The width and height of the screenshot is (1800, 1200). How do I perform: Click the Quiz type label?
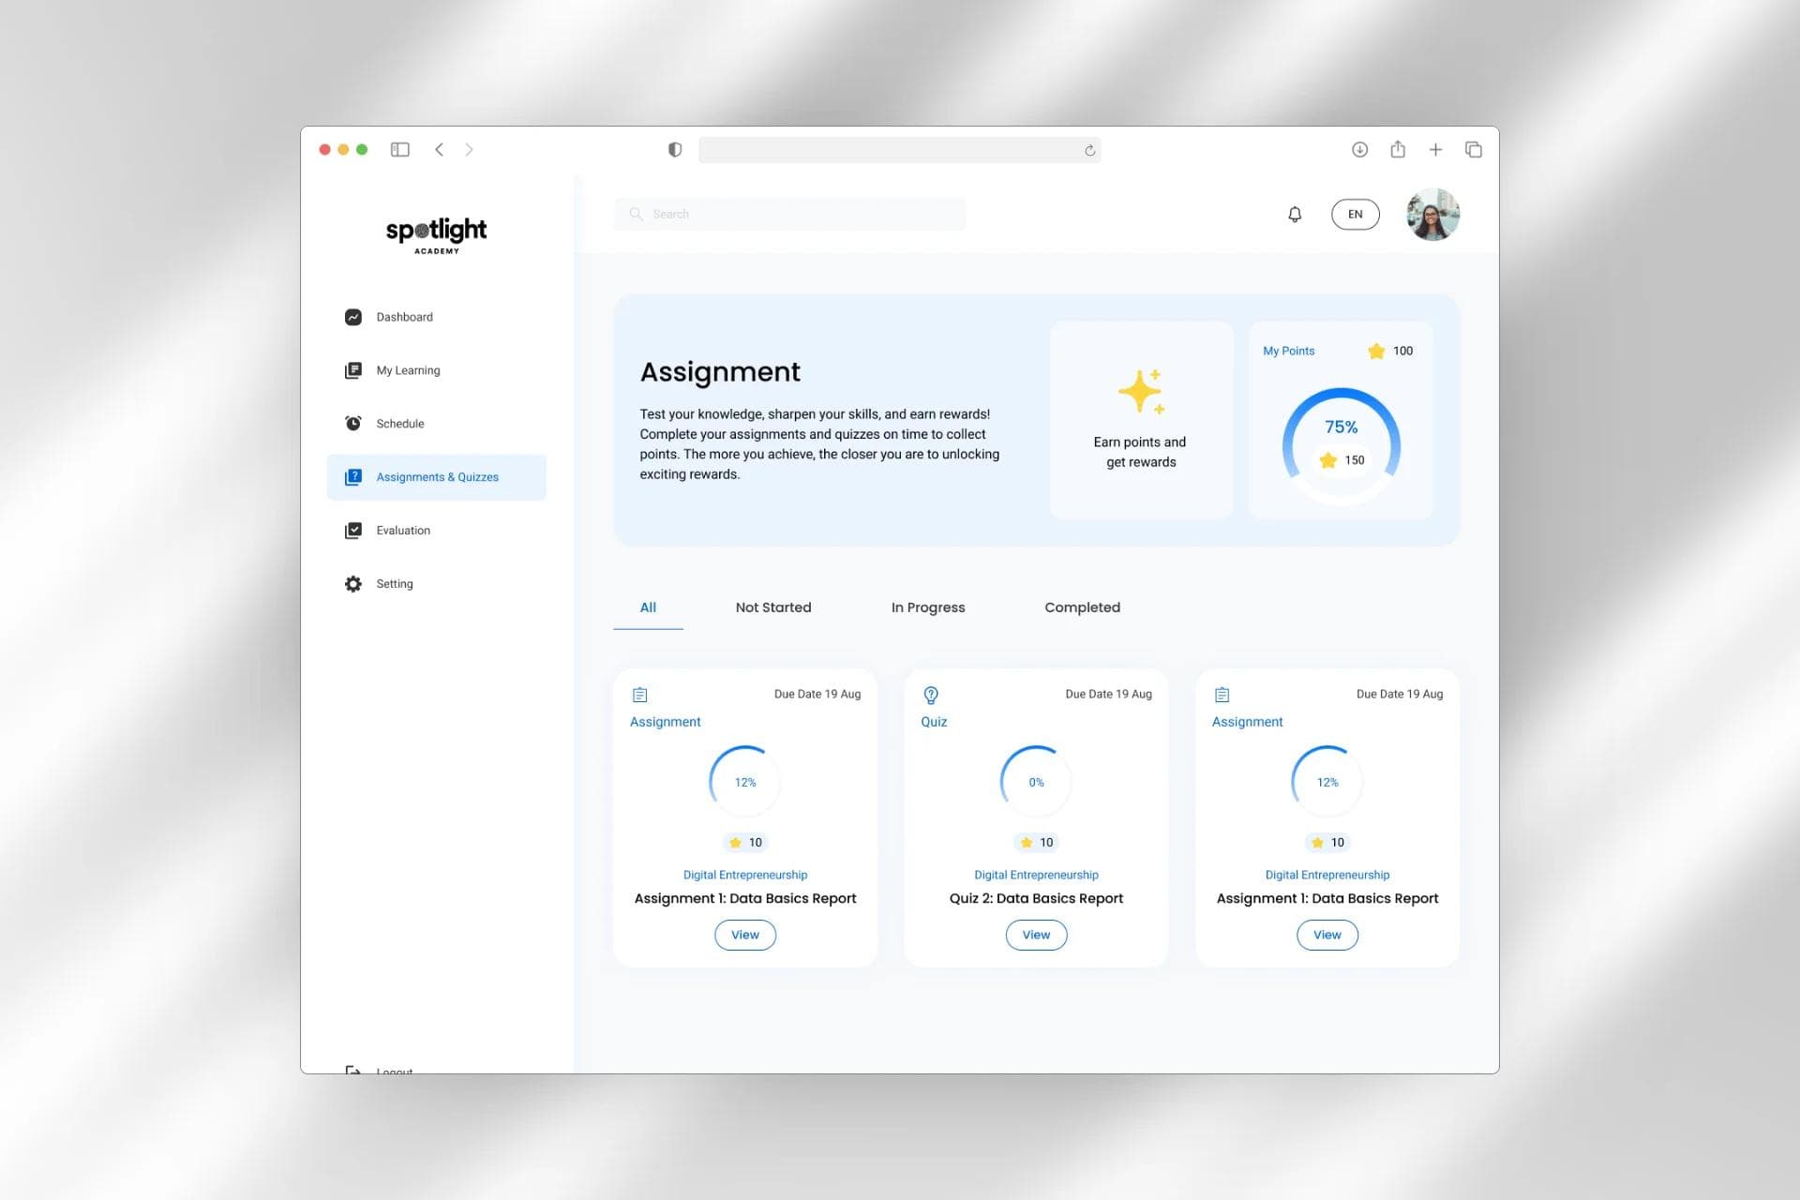click(934, 722)
